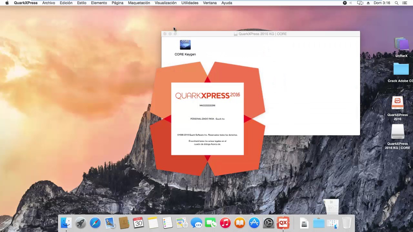Click the Quark Software copyright line

coord(207,135)
